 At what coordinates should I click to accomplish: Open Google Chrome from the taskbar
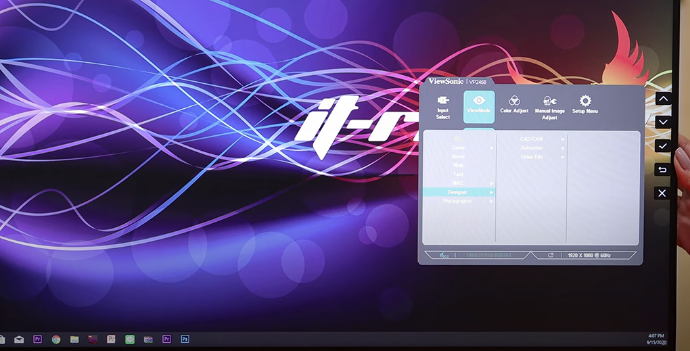(56, 339)
